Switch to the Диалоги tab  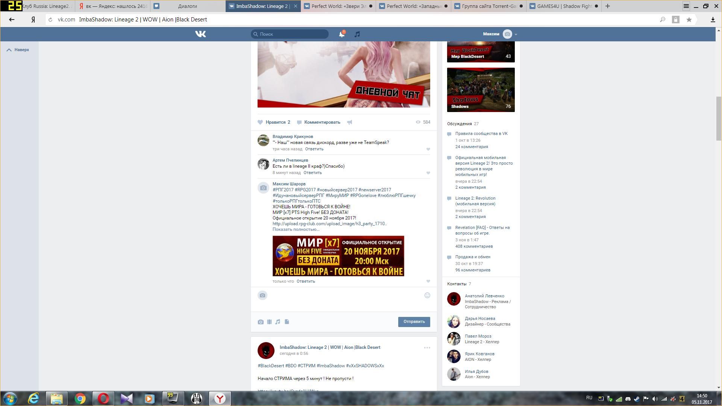[x=188, y=6]
